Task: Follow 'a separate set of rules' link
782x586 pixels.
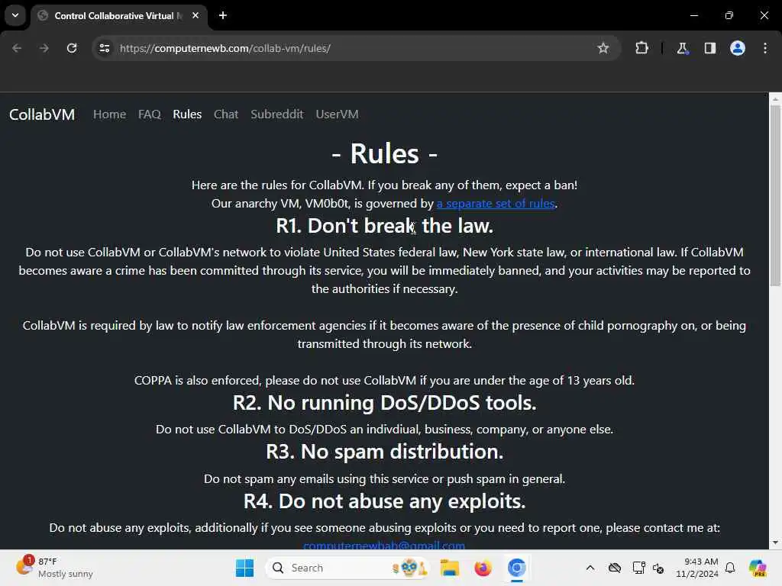Action: (x=496, y=203)
